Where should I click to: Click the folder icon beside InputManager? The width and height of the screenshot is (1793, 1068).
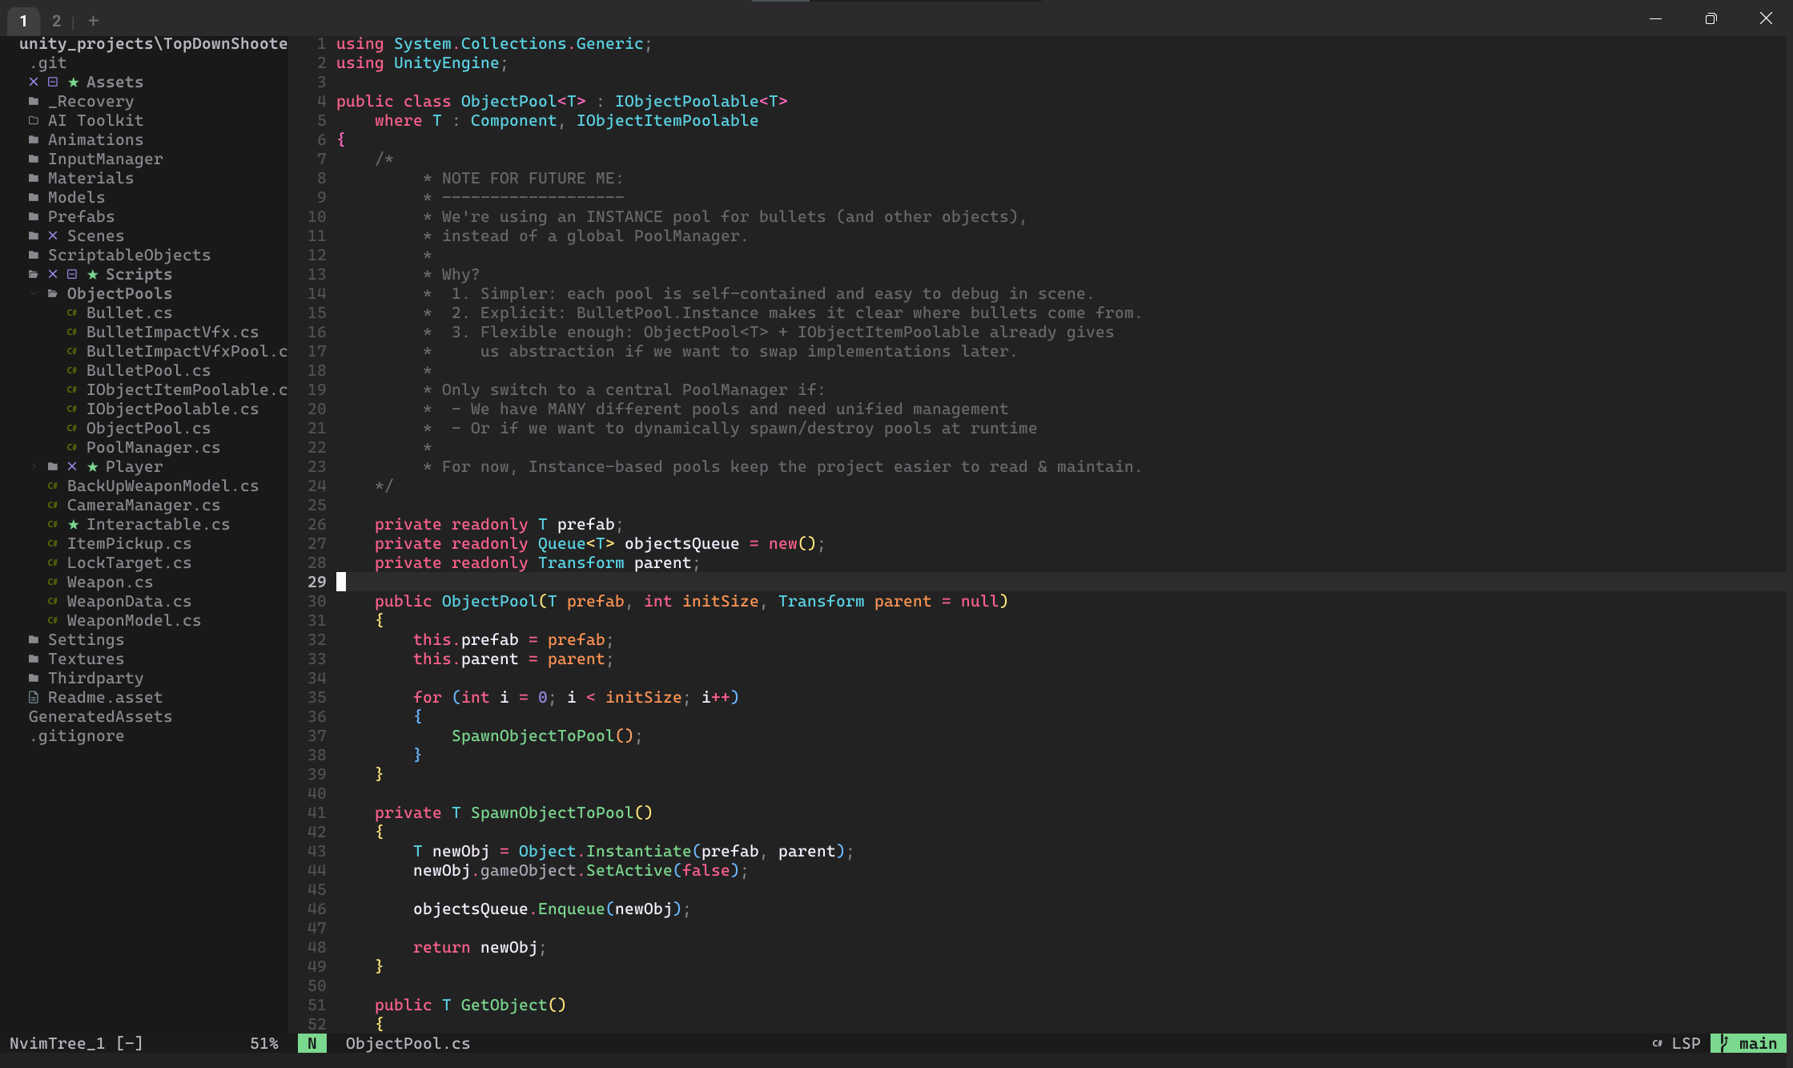[34, 159]
